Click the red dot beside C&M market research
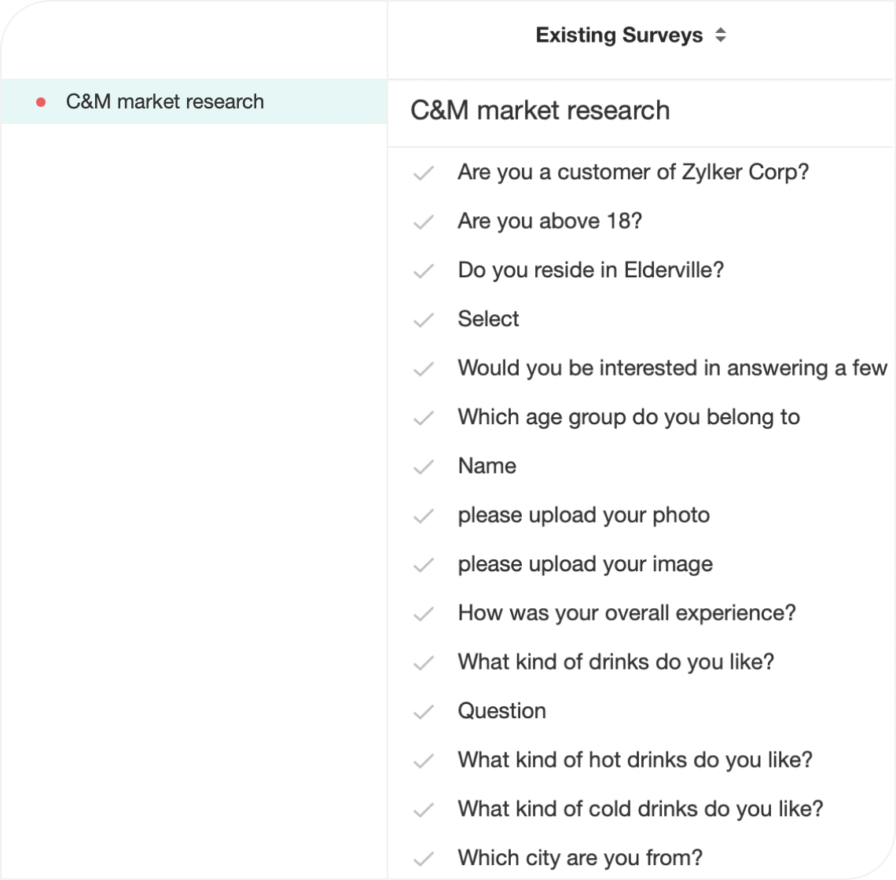This screenshot has width=896, height=880. (x=41, y=102)
